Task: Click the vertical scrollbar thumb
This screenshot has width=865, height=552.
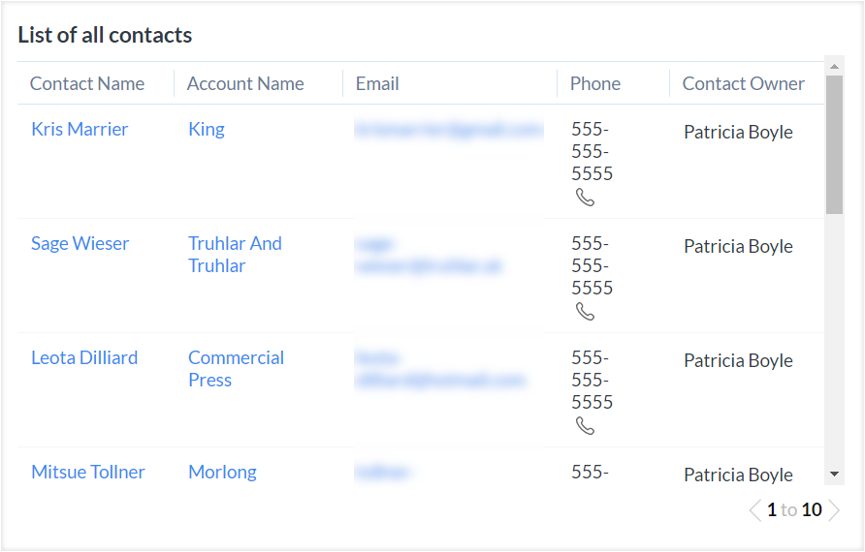Action: [x=834, y=145]
